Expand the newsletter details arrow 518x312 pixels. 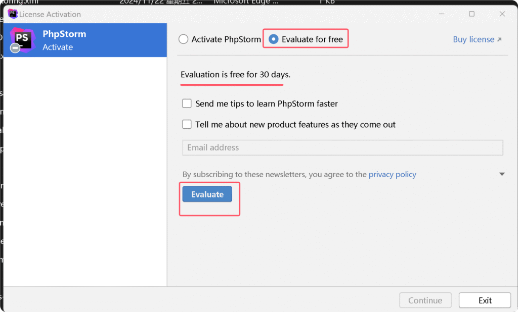[x=502, y=174]
